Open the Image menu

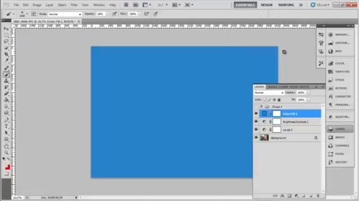tap(36, 5)
